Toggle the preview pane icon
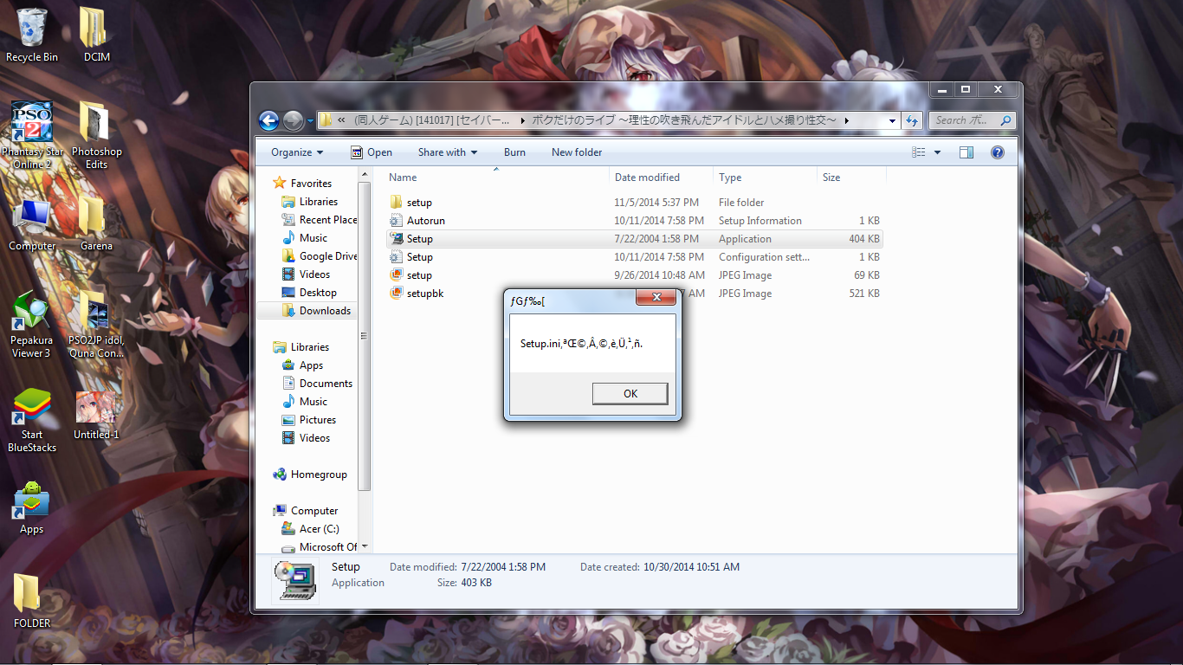Image resolution: width=1183 pixels, height=665 pixels. coord(966,152)
